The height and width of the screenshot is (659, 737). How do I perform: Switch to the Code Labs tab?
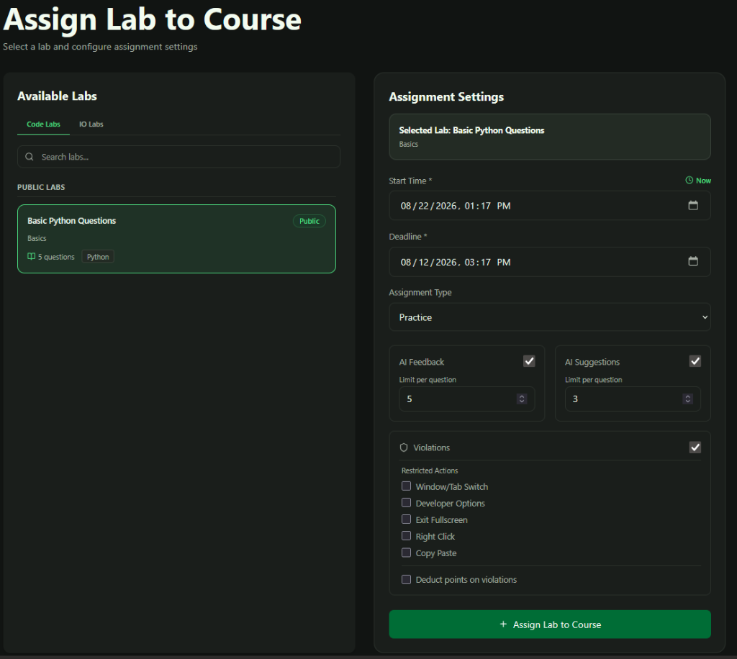click(x=43, y=124)
